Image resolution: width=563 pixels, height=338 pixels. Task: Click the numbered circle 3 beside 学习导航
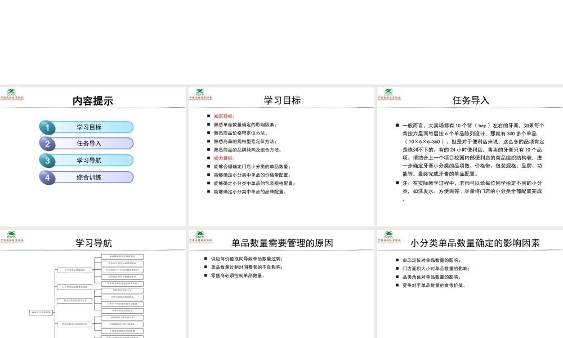(49, 161)
